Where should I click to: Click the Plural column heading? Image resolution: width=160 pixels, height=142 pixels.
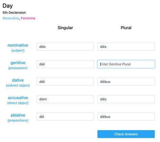126,28
